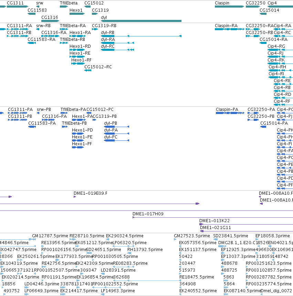Select the CG11583 gene glyph

tap(31, 14)
